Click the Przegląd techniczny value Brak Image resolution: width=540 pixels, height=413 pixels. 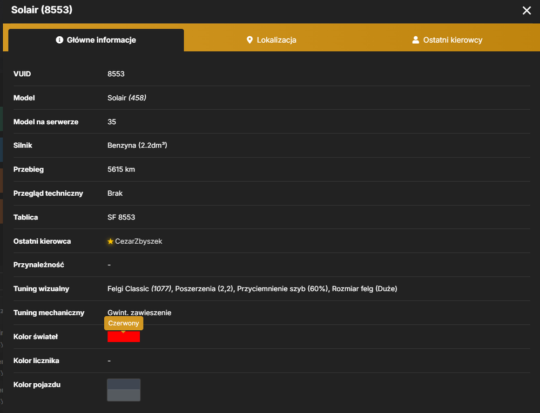tap(115, 194)
